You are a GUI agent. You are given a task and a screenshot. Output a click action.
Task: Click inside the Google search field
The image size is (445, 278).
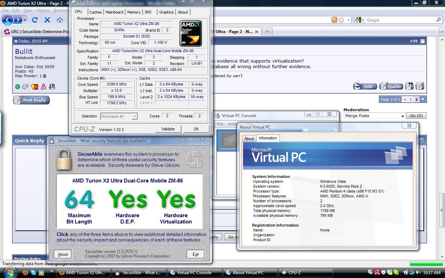click(x=400, y=20)
